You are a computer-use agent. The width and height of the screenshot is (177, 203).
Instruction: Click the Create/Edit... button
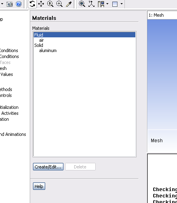48,167
